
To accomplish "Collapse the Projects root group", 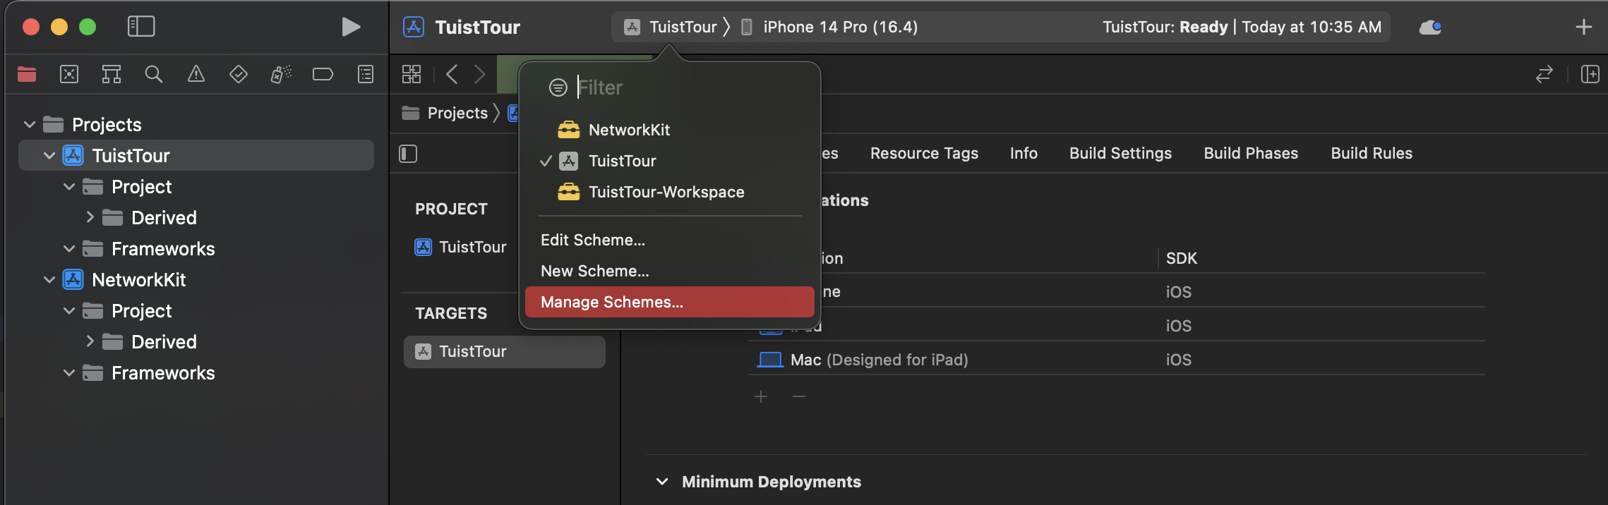I will tap(30, 125).
